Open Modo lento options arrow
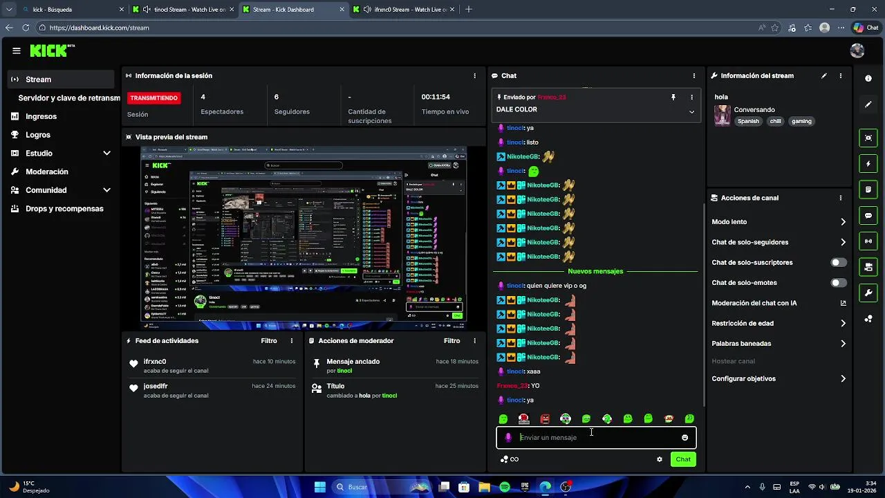The width and height of the screenshot is (885, 498). coord(843,222)
